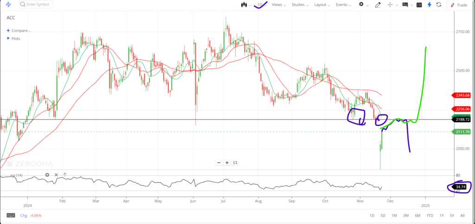Click the 2343.68 red price label

point(461,95)
